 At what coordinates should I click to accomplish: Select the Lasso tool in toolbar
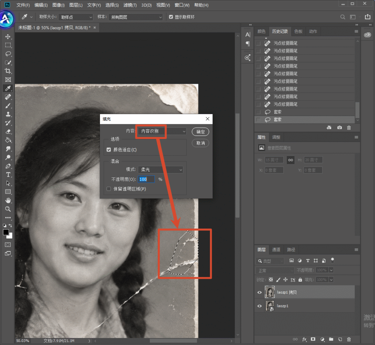tap(8, 54)
